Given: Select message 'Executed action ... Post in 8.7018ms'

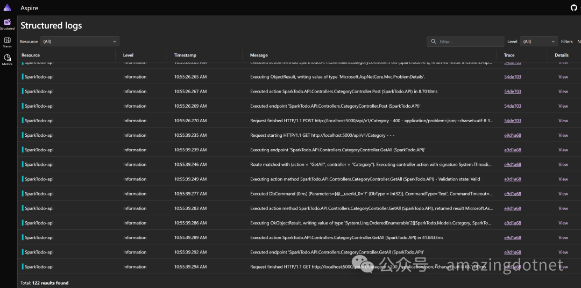Looking at the screenshot, I should 343,91.
